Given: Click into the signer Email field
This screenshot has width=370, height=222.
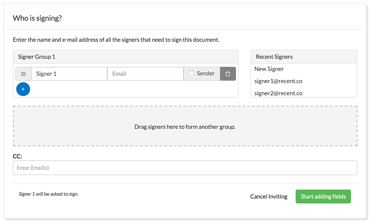Looking at the screenshot, I should click(145, 74).
